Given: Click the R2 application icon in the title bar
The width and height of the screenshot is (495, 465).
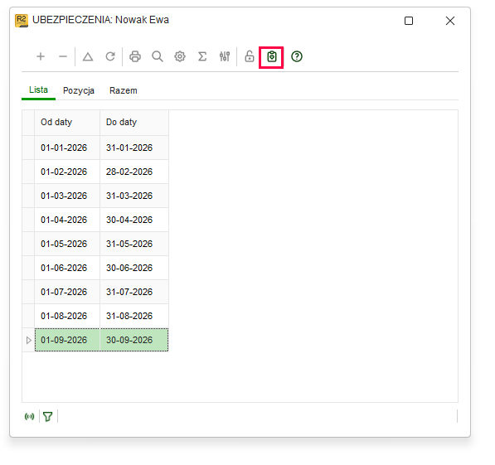Looking at the screenshot, I should [x=22, y=21].
